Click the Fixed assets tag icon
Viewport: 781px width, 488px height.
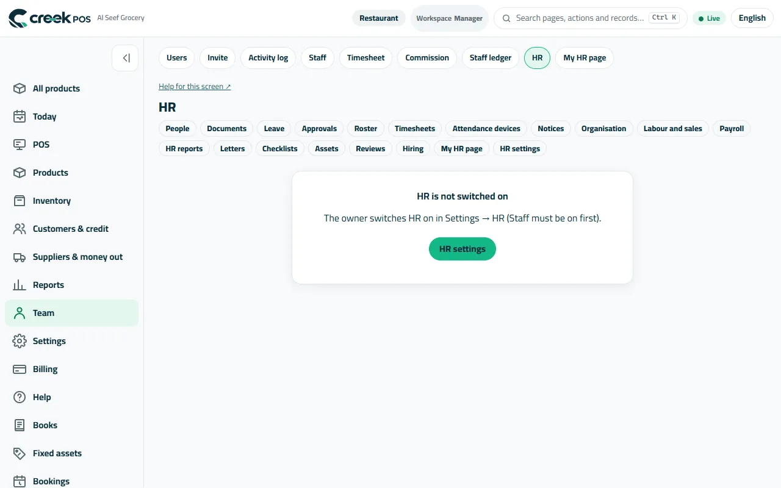pos(20,453)
